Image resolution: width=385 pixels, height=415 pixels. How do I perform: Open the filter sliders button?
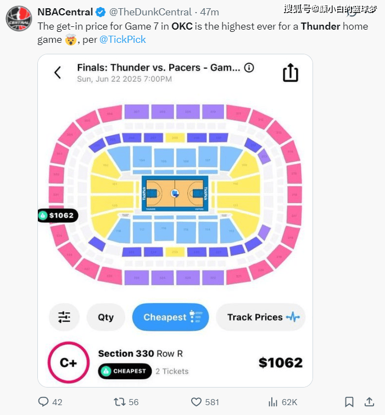(64, 317)
